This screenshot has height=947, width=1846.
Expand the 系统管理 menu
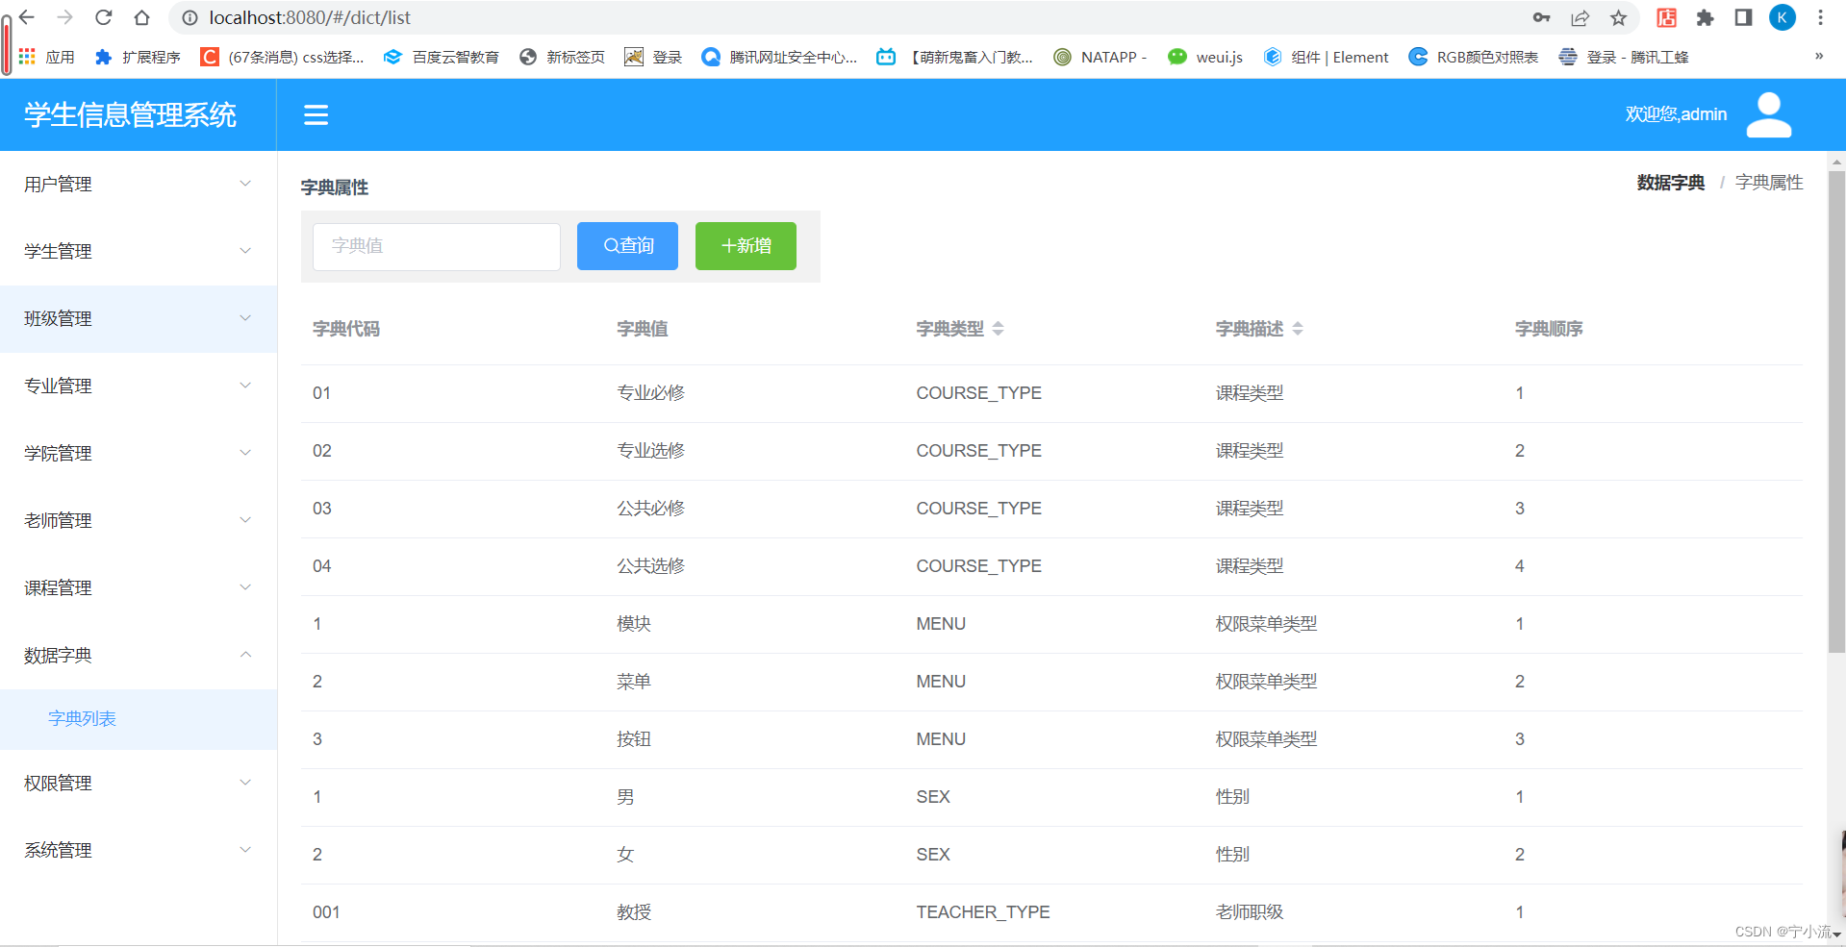point(139,851)
